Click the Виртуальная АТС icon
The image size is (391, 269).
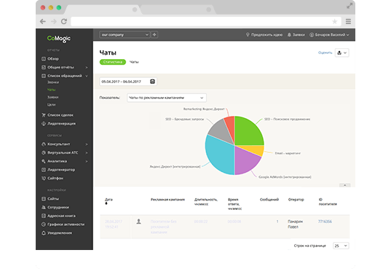click(x=44, y=152)
